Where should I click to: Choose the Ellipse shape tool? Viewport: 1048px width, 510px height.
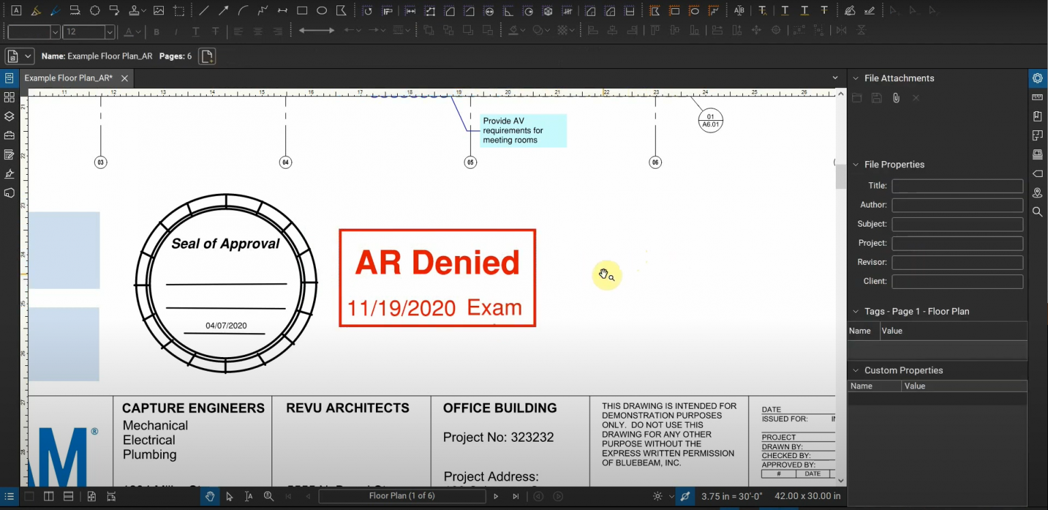[320, 10]
